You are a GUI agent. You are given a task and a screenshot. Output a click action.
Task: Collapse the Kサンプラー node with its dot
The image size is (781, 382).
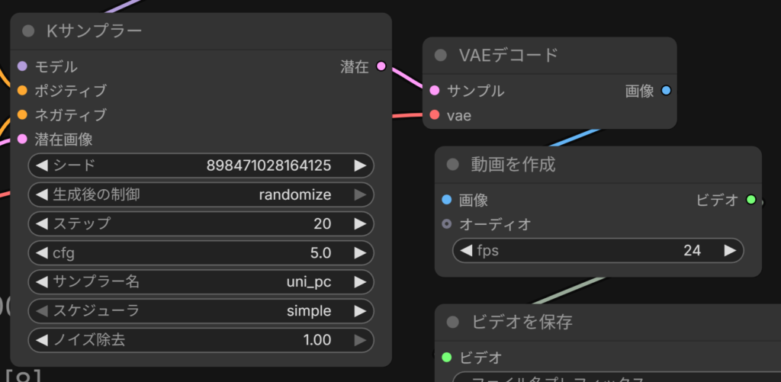tap(29, 31)
